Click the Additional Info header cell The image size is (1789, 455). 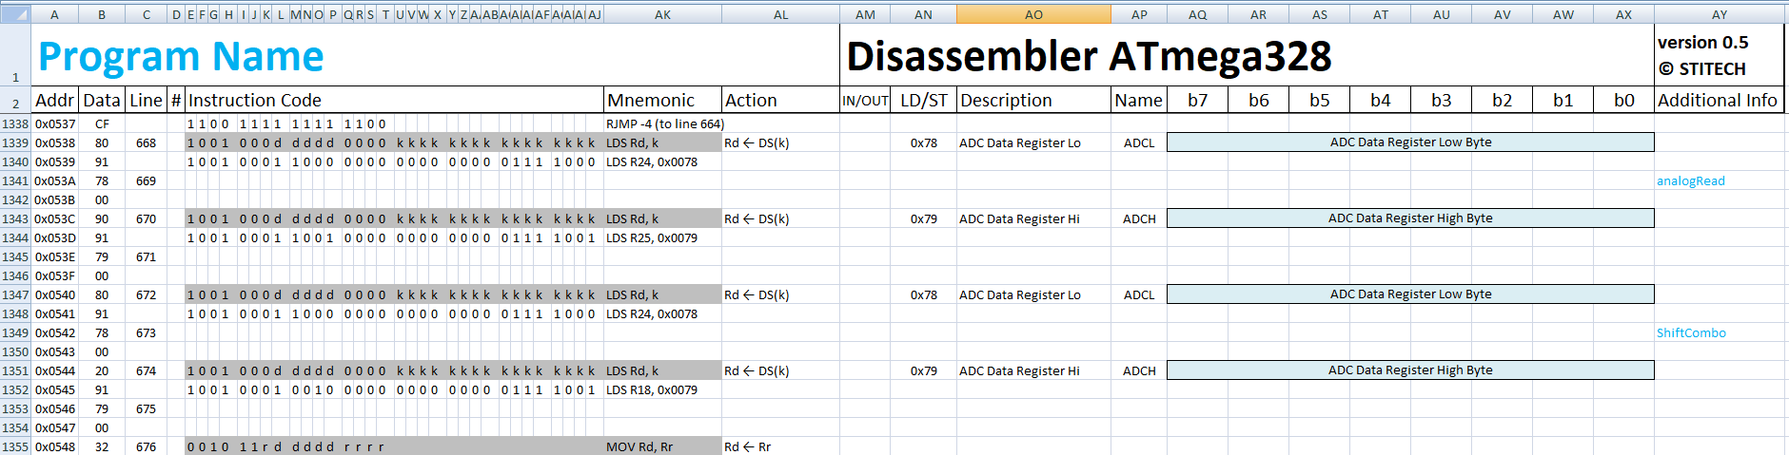1718,100
